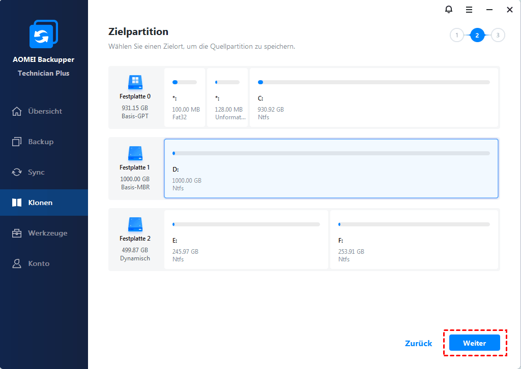Click the Festplatte 2 disk icon
Viewport: 521px width, 369px height.
[x=135, y=223]
